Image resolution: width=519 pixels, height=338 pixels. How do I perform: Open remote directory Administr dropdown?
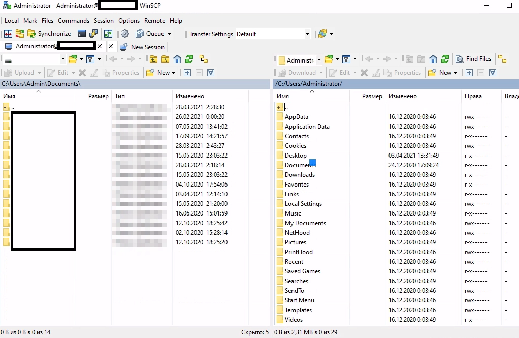(x=319, y=60)
